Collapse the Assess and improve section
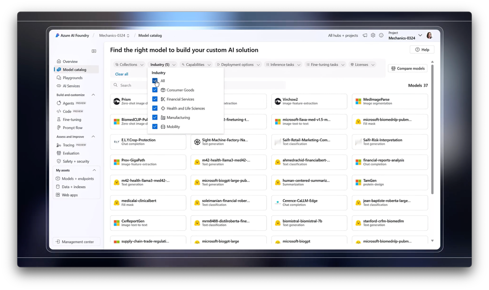 click(x=93, y=136)
